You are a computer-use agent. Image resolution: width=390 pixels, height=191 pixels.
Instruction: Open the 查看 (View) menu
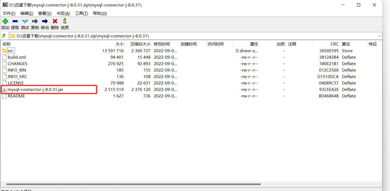click(x=45, y=13)
